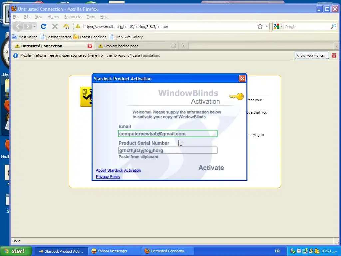Screen dimensions: 341x256
Task: Click the search magnifier icon
Action: click(x=333, y=27)
